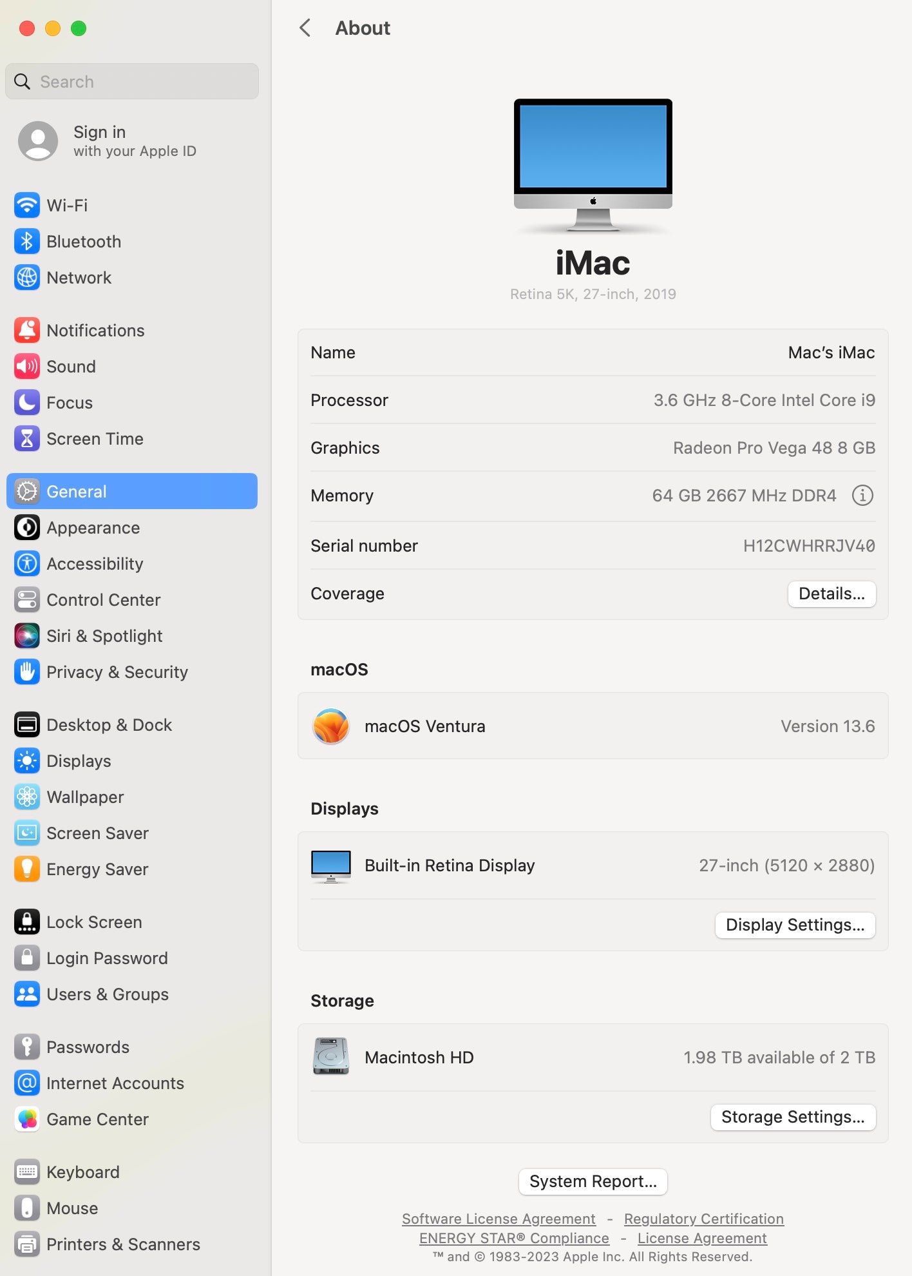The width and height of the screenshot is (912, 1276).
Task: Click Radeon Pro Vega 48 8 GB
Action: [774, 448]
